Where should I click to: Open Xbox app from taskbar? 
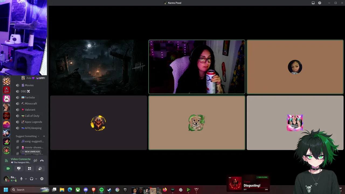click(78, 190)
